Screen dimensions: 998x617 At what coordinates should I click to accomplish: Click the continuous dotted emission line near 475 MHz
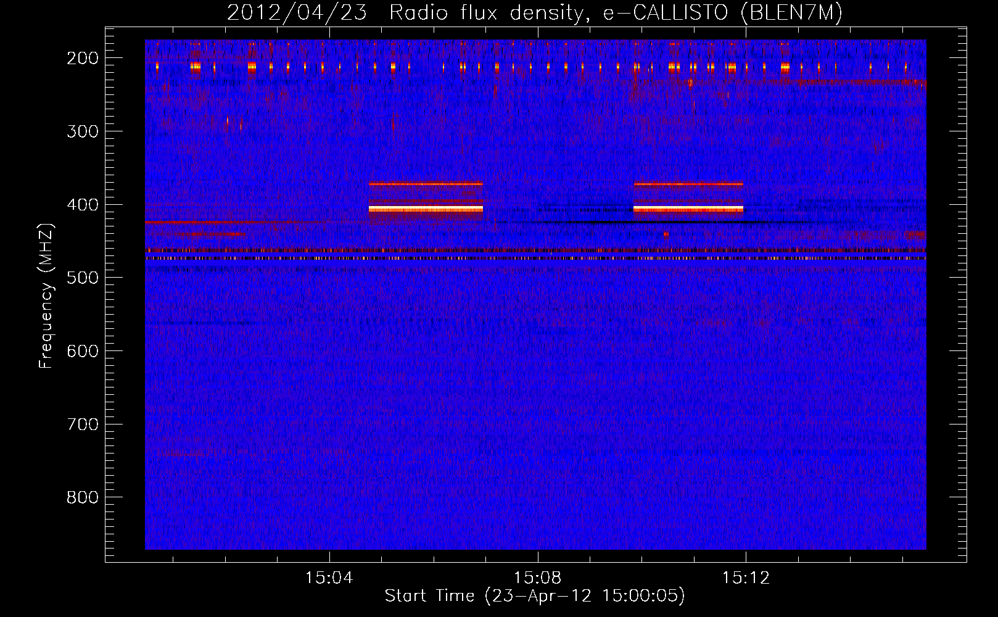pyautogui.click(x=535, y=259)
